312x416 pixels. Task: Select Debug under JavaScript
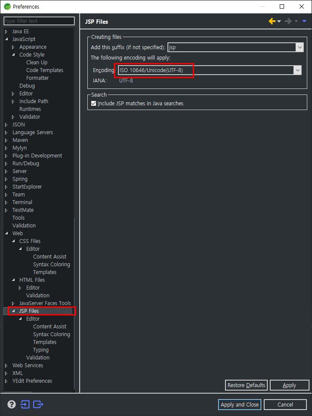pyautogui.click(x=27, y=86)
